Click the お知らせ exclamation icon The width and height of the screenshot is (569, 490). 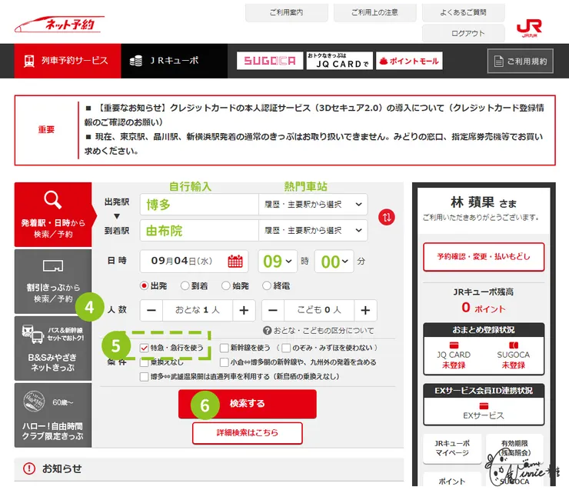tap(29, 468)
